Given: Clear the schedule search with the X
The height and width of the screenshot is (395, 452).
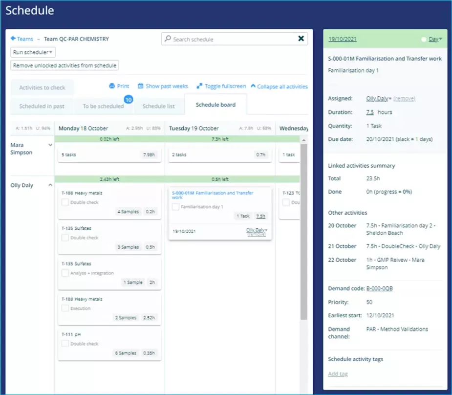Looking at the screenshot, I should point(301,38).
